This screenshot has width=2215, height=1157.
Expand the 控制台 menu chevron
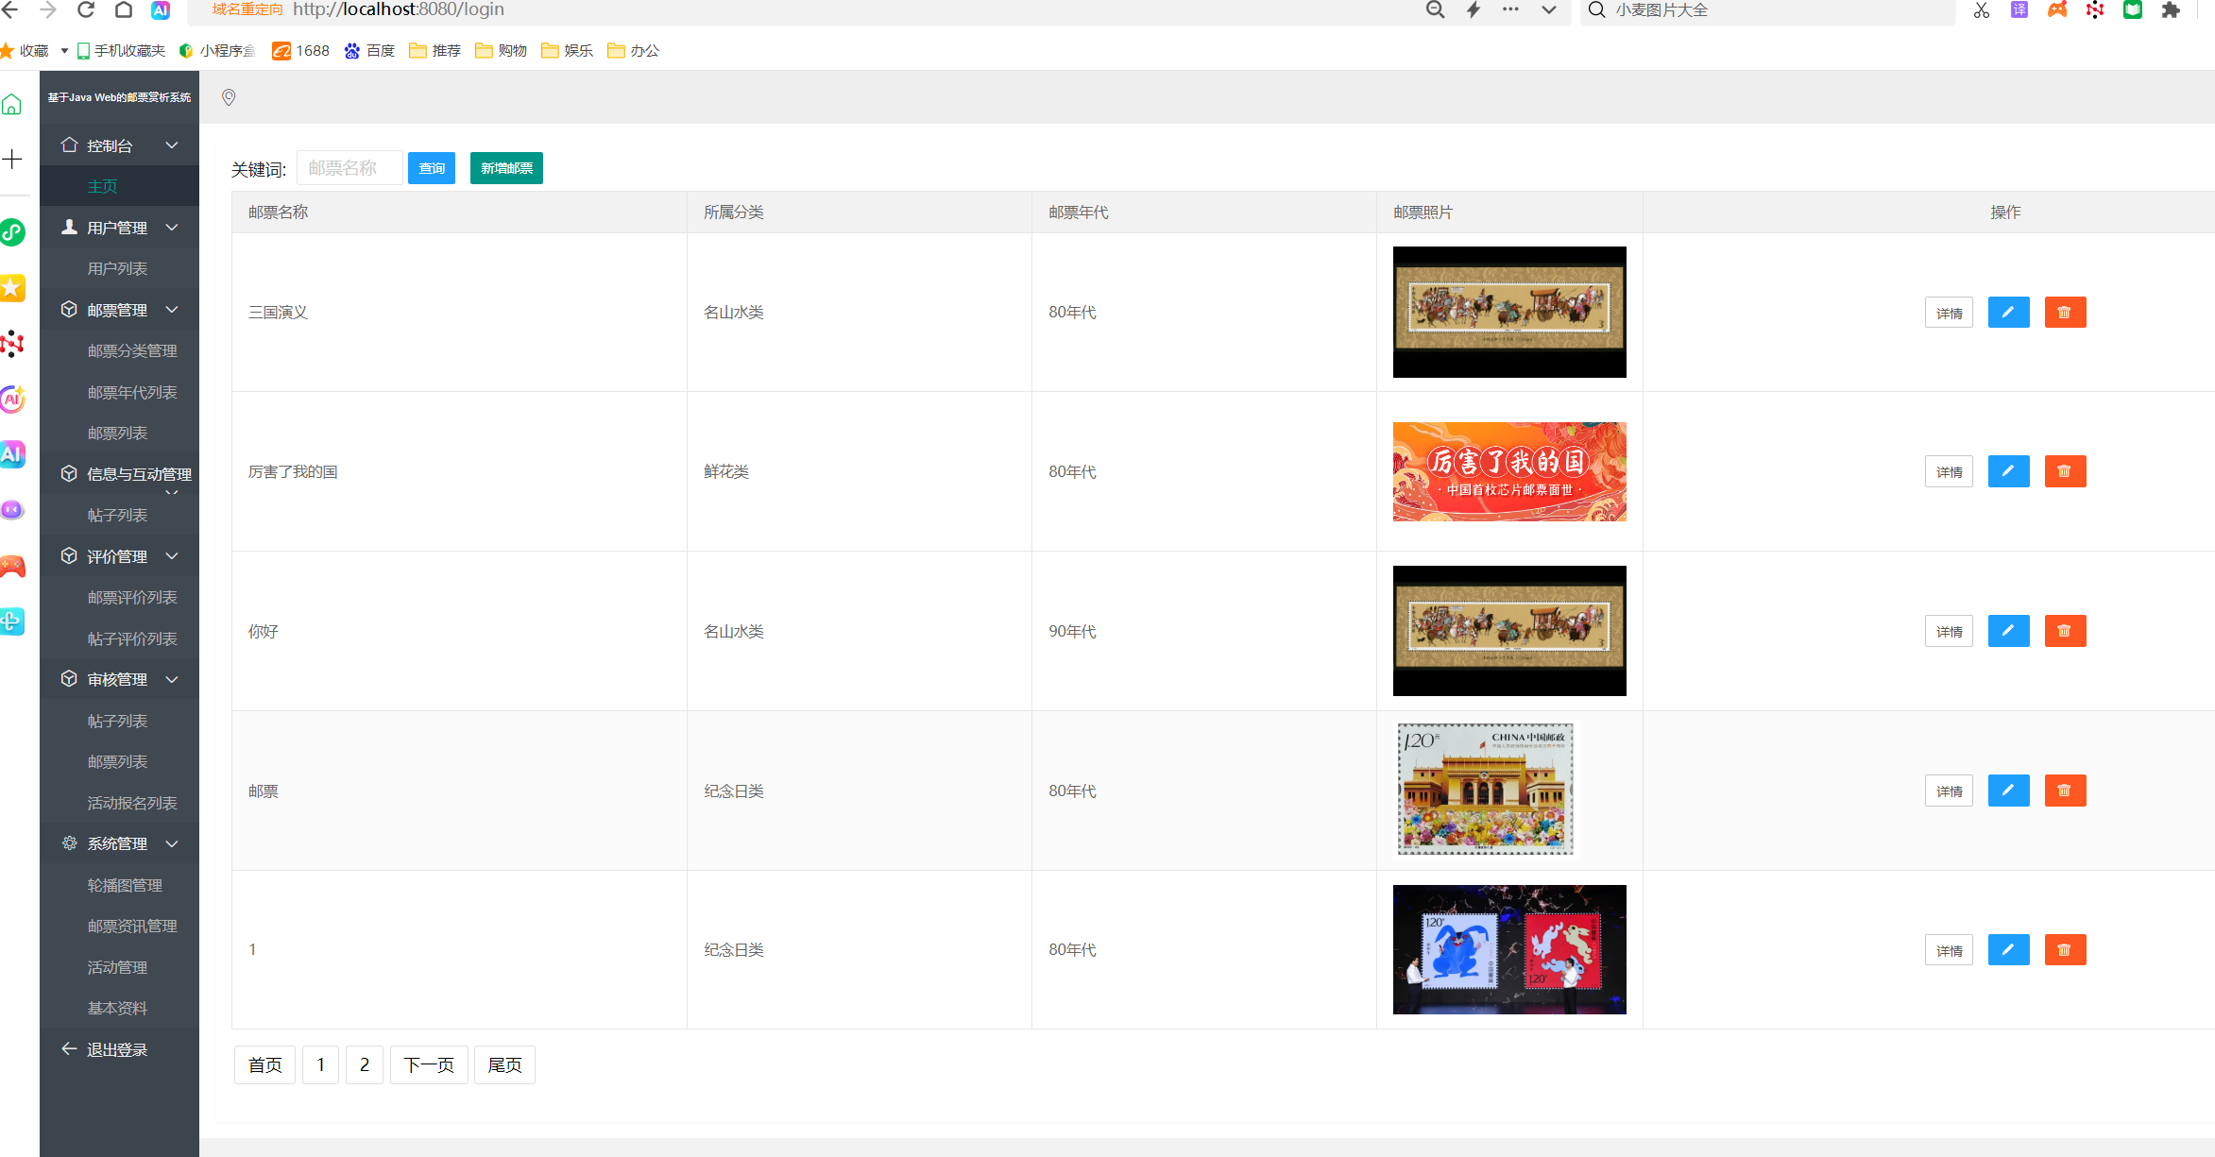(172, 145)
